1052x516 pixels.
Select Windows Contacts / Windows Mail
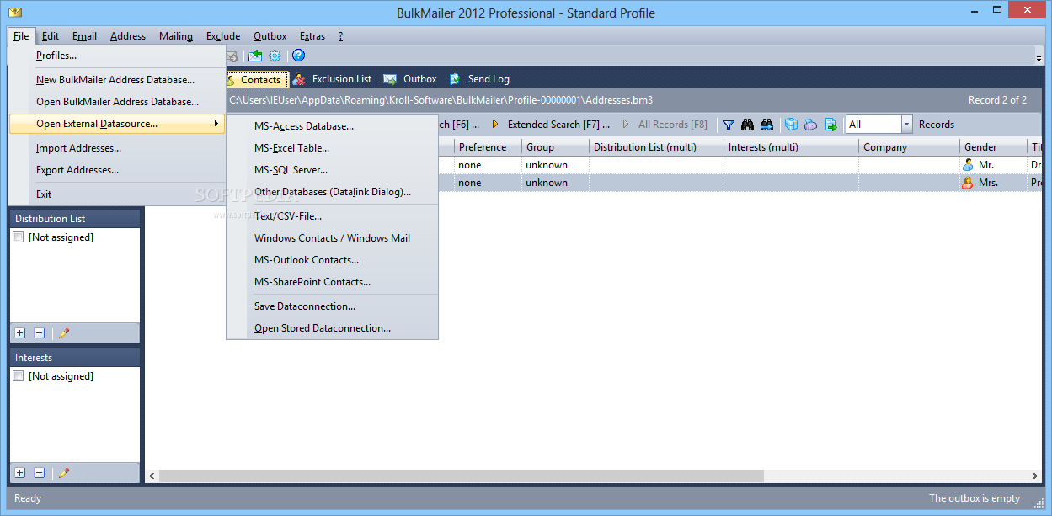coord(332,238)
